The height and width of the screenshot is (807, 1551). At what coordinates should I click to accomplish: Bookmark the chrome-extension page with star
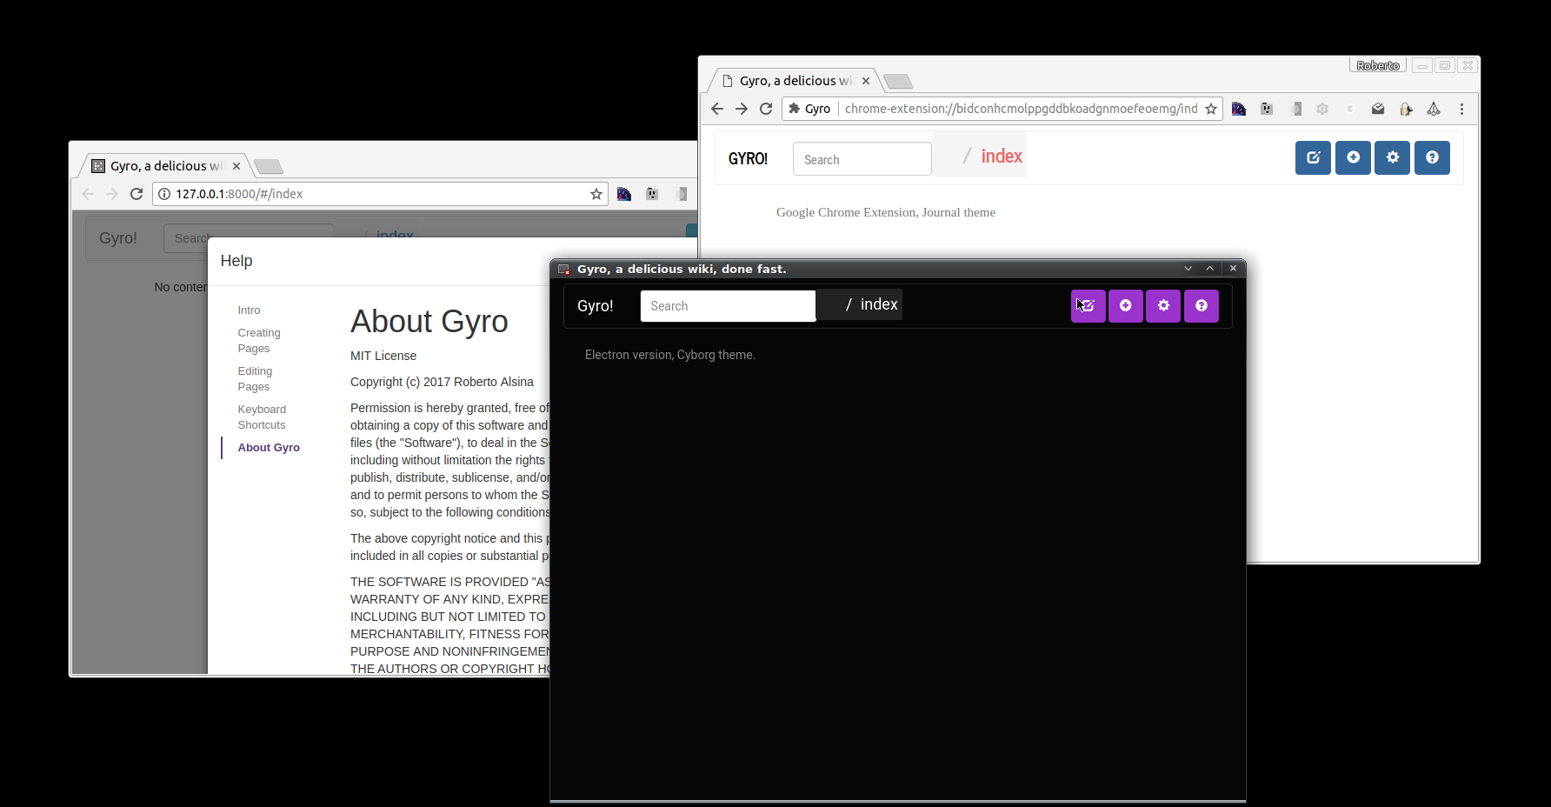point(1211,109)
